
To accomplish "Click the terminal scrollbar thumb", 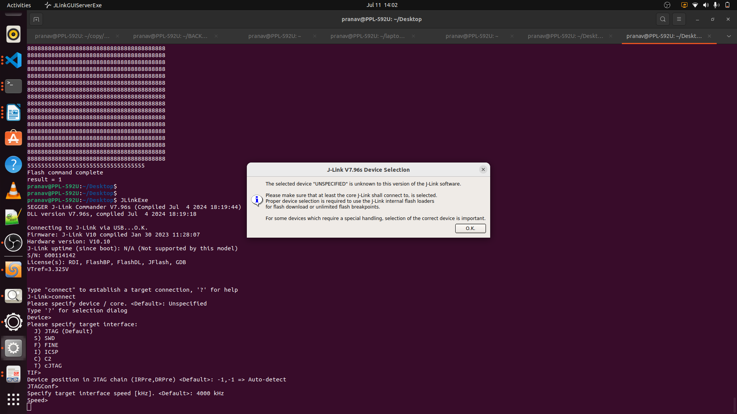I will click(735, 405).
